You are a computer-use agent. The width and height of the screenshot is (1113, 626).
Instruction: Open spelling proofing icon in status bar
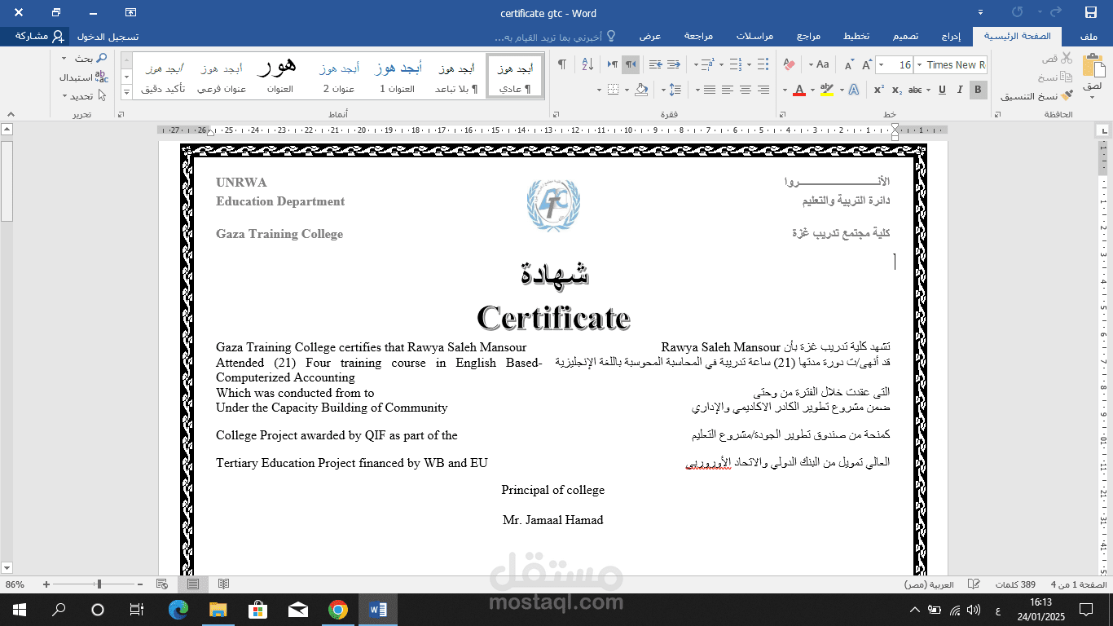[973, 584]
